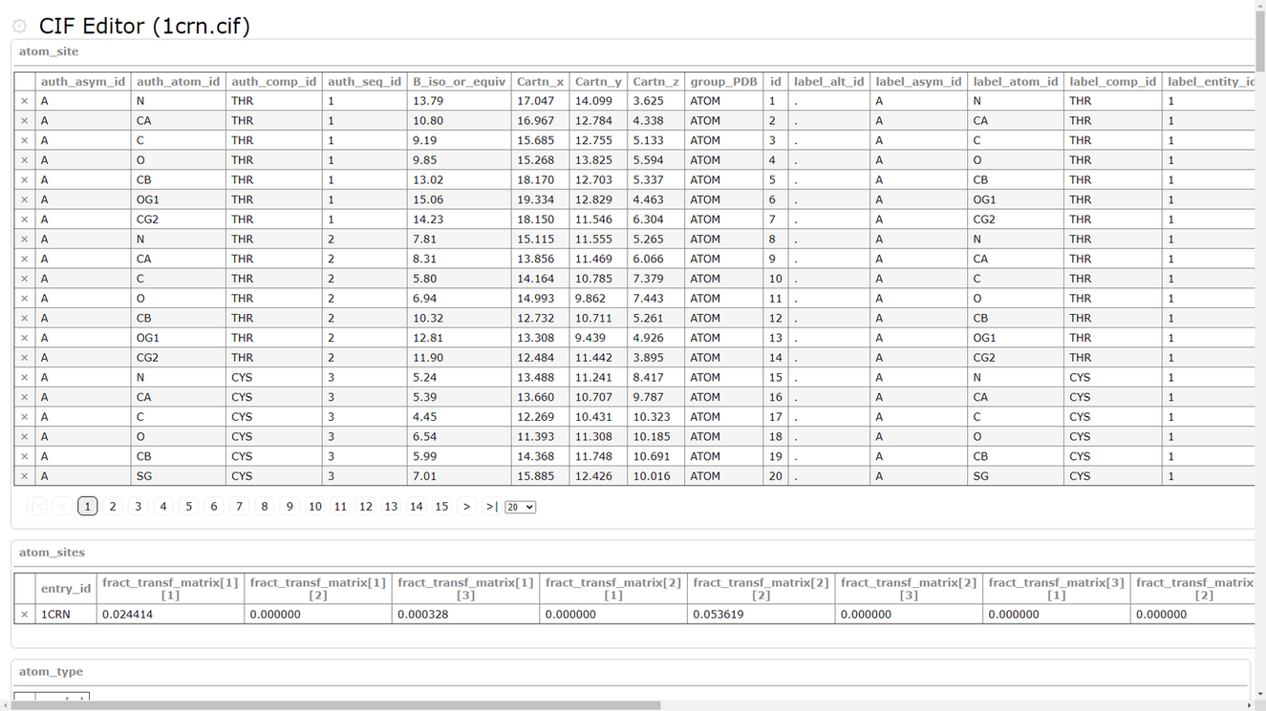The width and height of the screenshot is (1266, 711).
Task: Select current page 1 button
Action: [87, 507]
